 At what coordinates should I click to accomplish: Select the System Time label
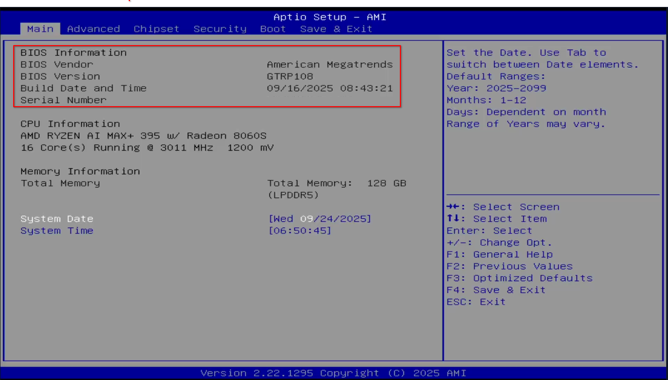(57, 231)
